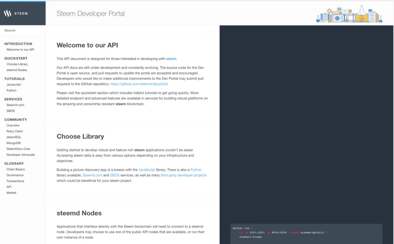Click the header illustration of developer tools
394x244 pixels.
[x=349, y=14]
